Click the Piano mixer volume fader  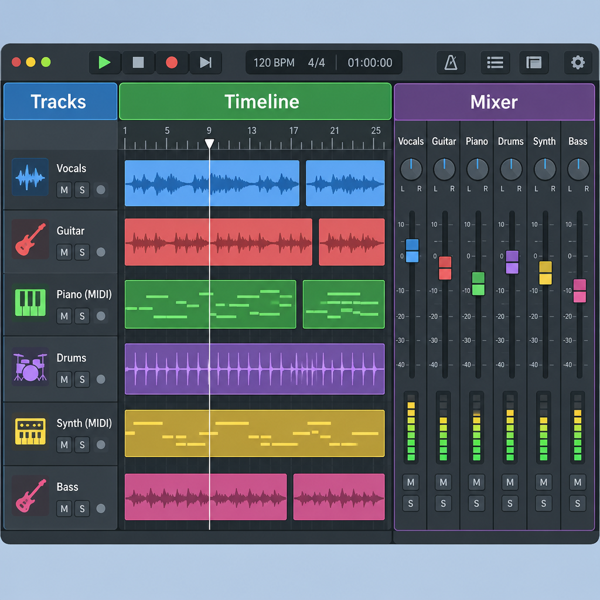(x=478, y=284)
